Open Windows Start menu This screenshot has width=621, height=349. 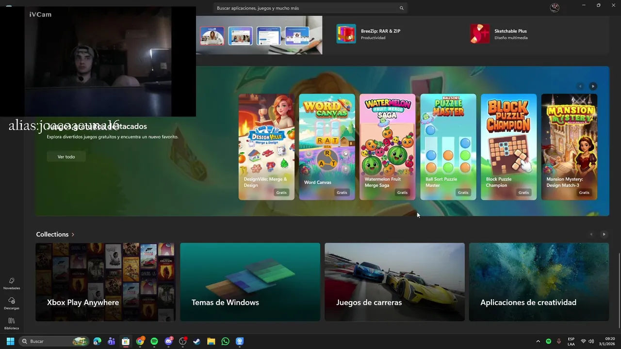pos(10,341)
